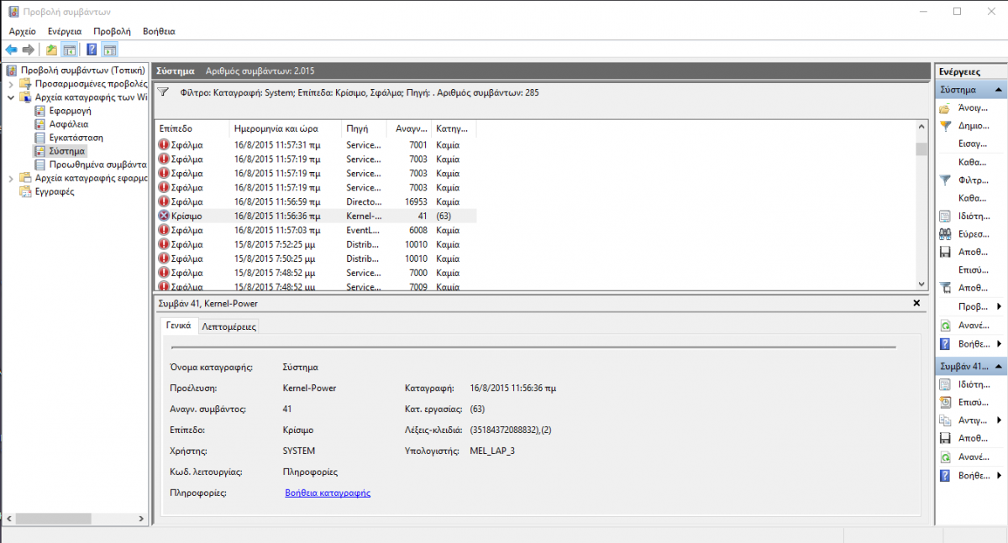Click the toolbar Help question mark icon
This screenshot has height=543, width=1008.
coord(92,50)
